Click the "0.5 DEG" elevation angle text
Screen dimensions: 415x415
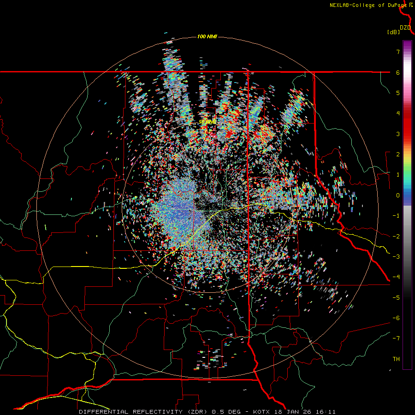click(226, 412)
